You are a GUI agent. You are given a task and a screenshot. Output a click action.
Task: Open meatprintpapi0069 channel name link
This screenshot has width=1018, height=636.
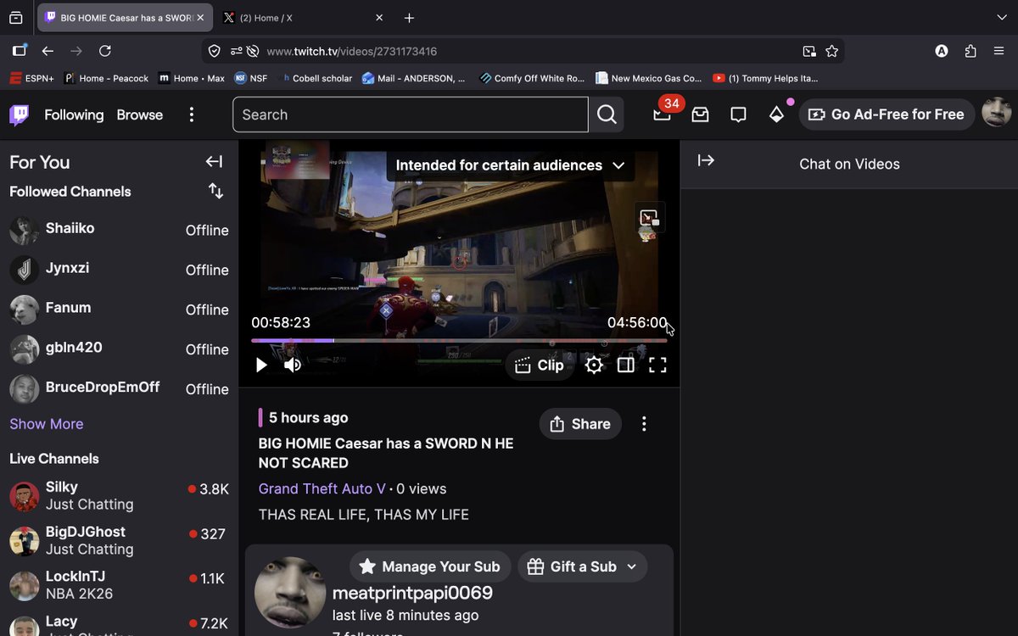tap(412, 593)
